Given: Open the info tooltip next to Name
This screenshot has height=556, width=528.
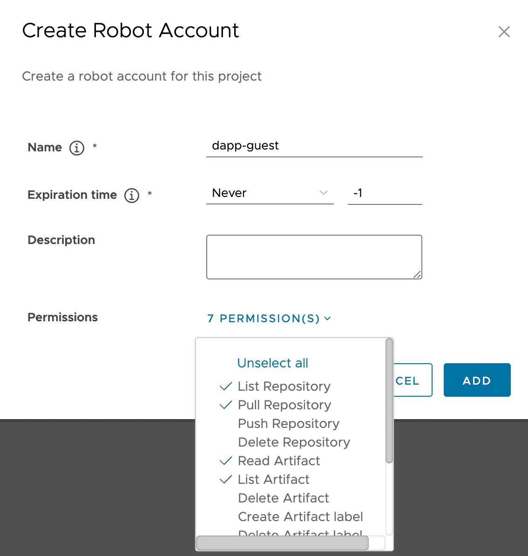Looking at the screenshot, I should tap(76, 148).
